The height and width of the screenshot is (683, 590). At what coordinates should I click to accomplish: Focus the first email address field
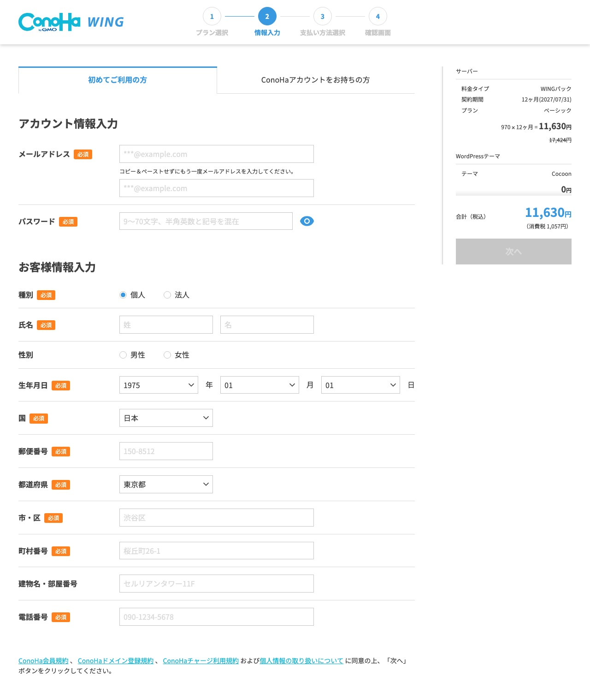tap(217, 154)
